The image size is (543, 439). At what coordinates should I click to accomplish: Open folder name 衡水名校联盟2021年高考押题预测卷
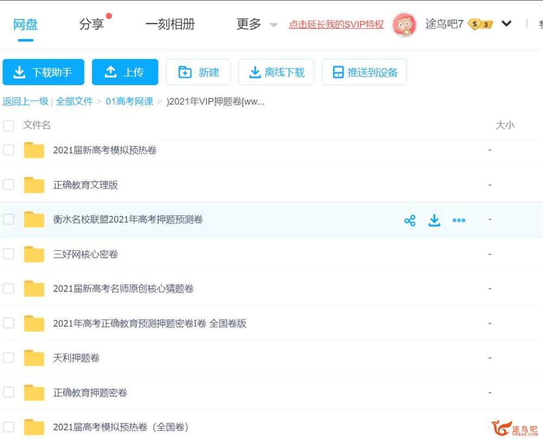[x=128, y=219]
